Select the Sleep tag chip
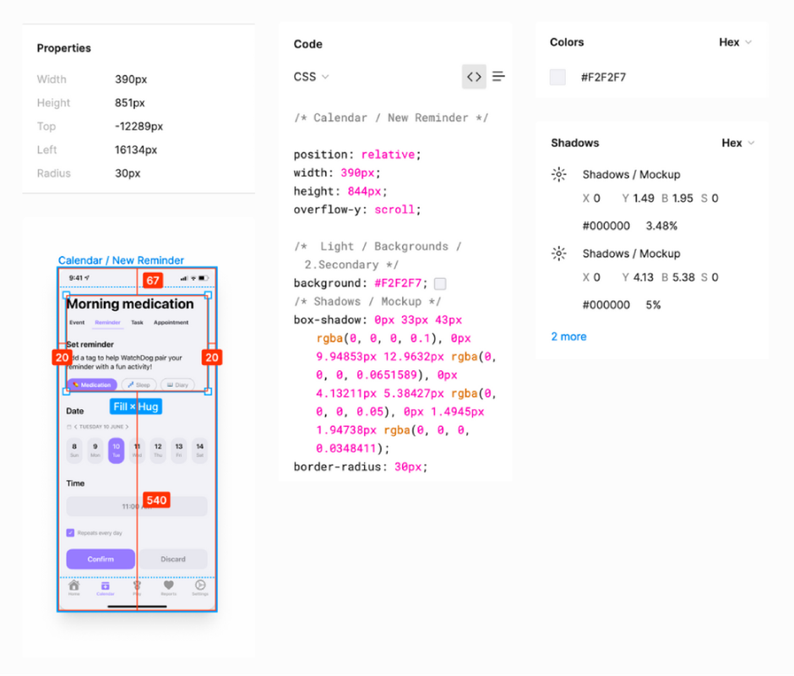 pyautogui.click(x=139, y=384)
